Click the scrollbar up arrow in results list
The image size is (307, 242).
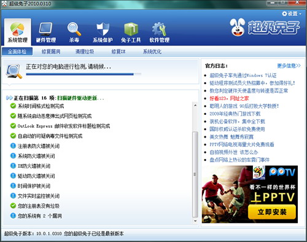(195, 105)
